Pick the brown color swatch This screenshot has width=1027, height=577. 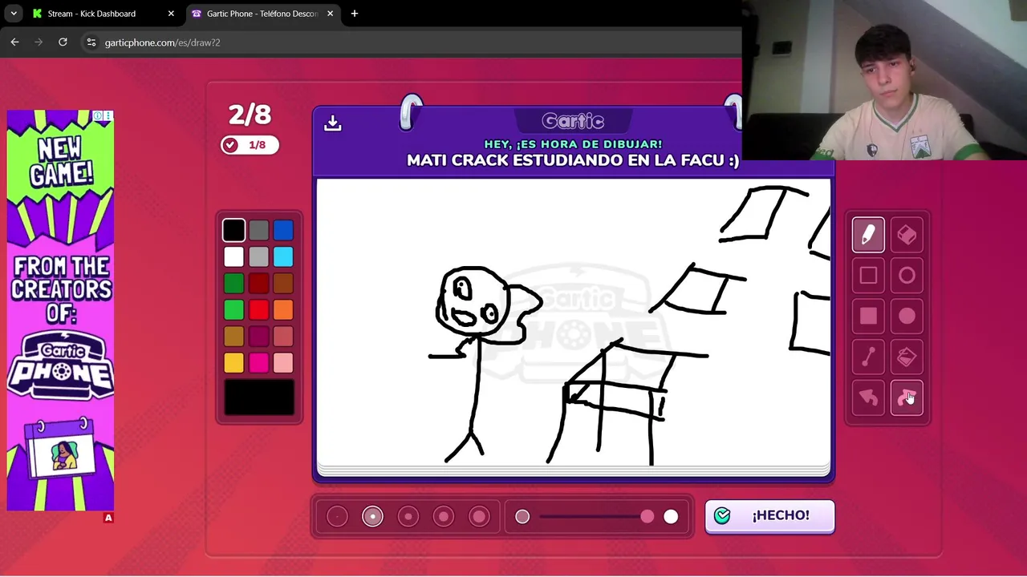(283, 283)
